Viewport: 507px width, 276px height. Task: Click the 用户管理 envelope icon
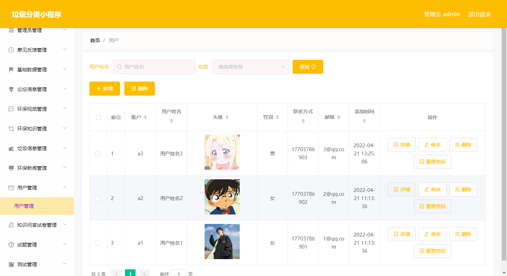tap(11, 187)
